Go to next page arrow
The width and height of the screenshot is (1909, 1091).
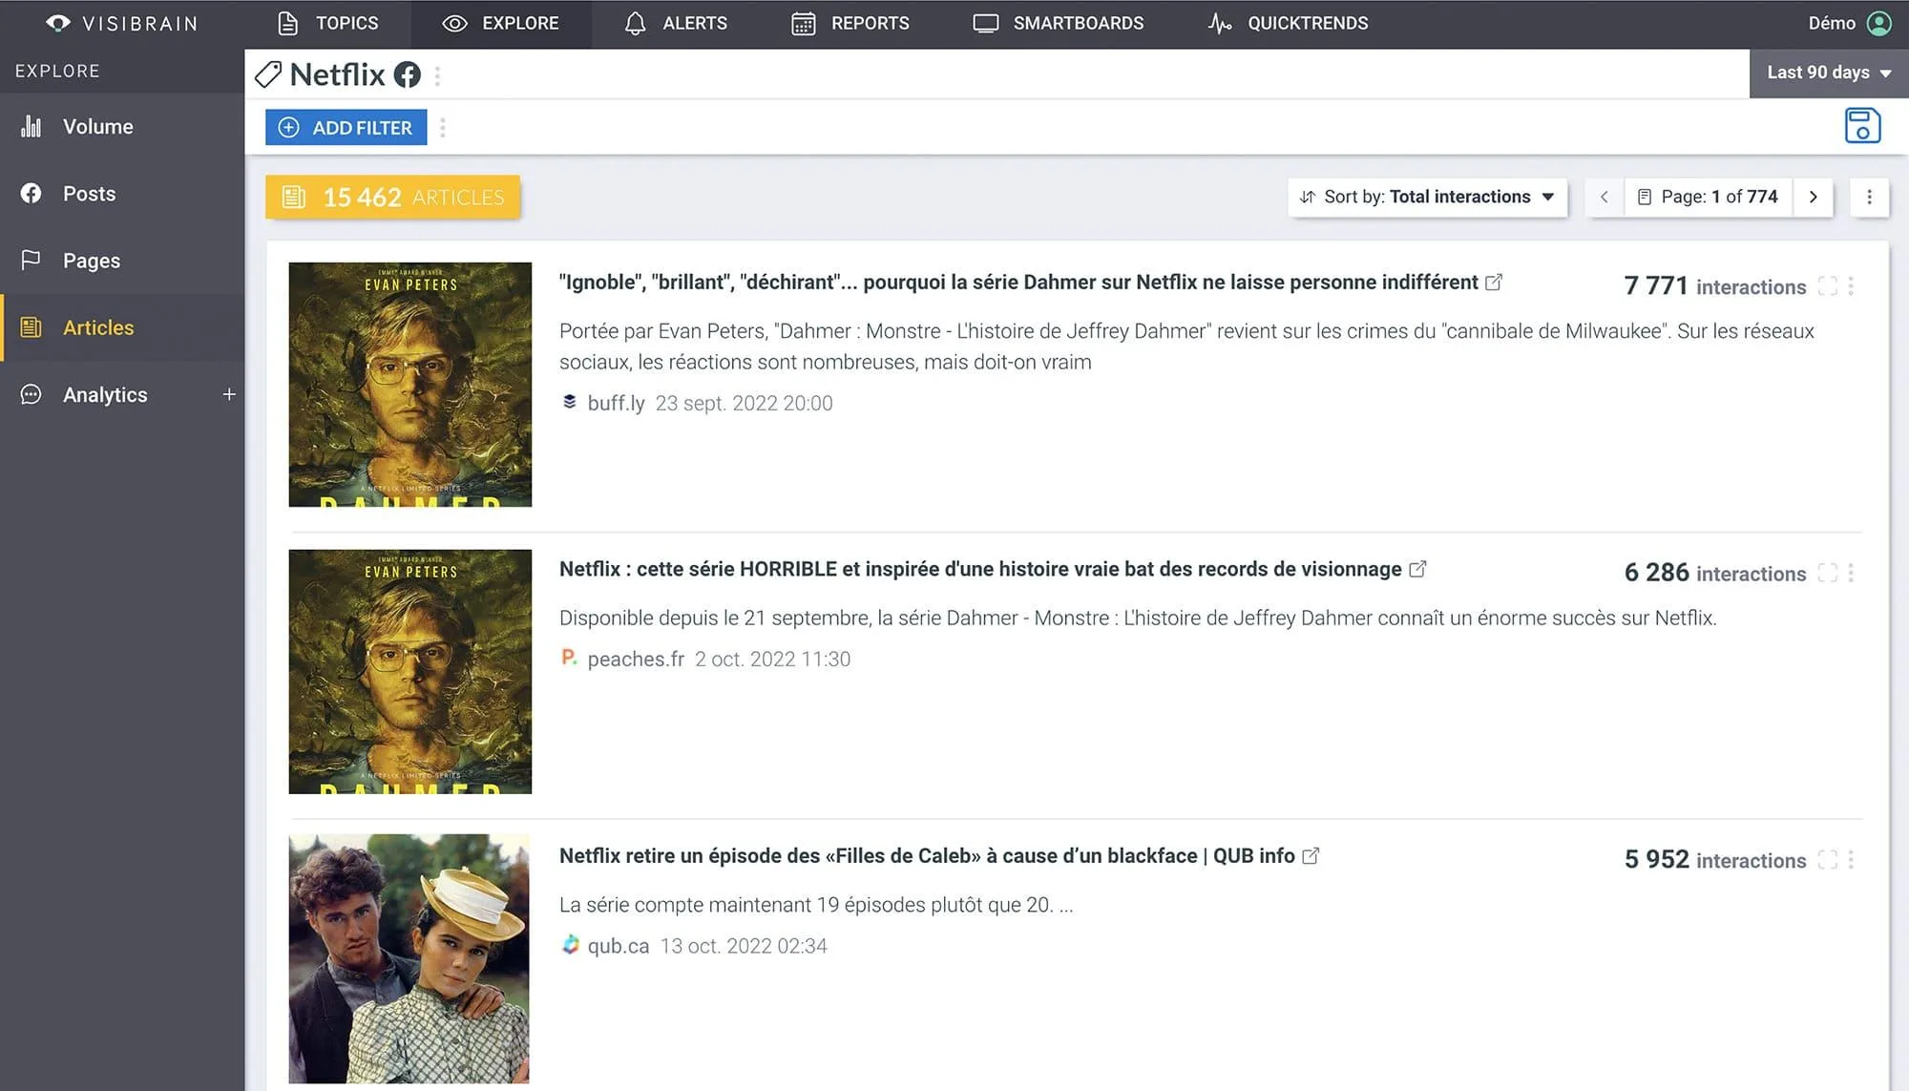click(x=1813, y=197)
